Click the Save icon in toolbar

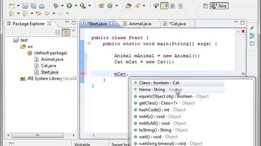pos(25,6)
